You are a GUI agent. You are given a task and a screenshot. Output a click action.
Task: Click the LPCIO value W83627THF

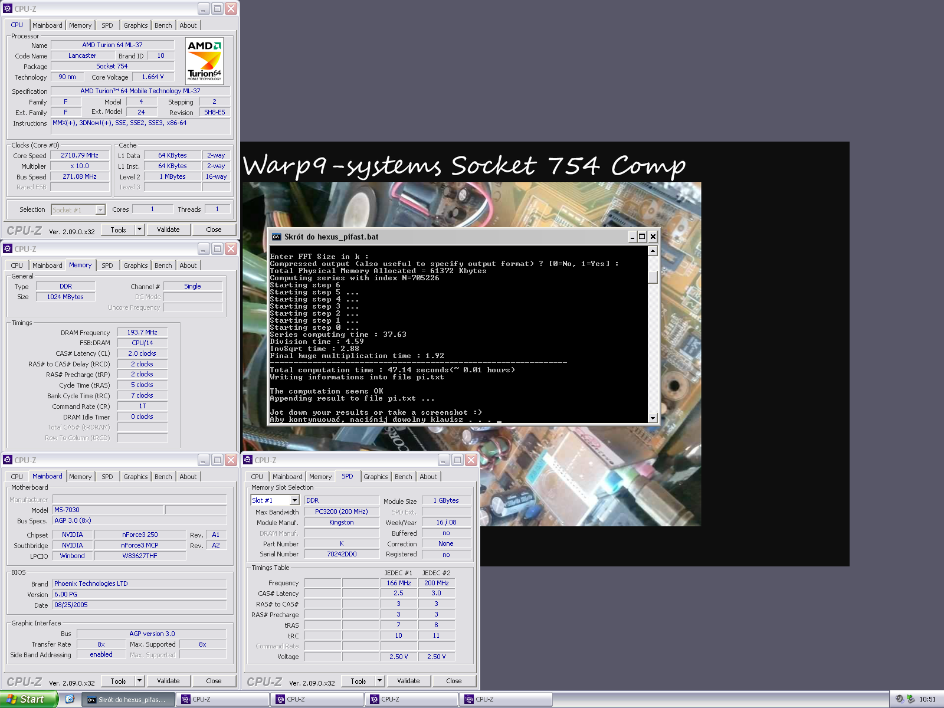point(140,556)
